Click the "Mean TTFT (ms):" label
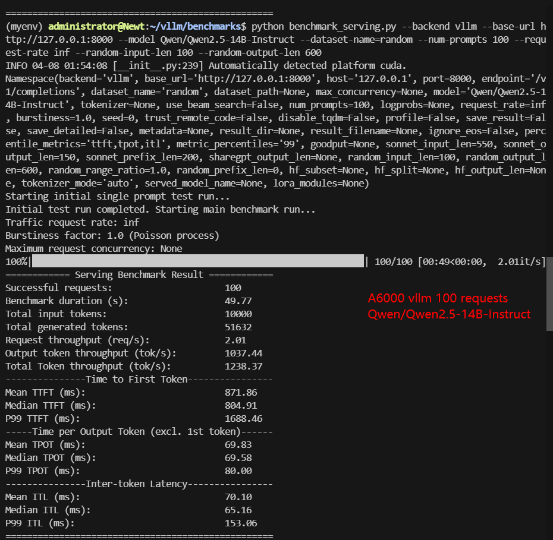Viewport: 553px width, 540px height. (45, 393)
